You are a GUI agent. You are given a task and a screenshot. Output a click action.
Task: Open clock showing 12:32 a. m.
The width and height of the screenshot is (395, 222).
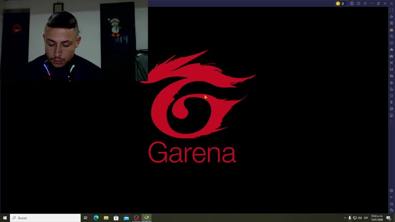[377, 218]
